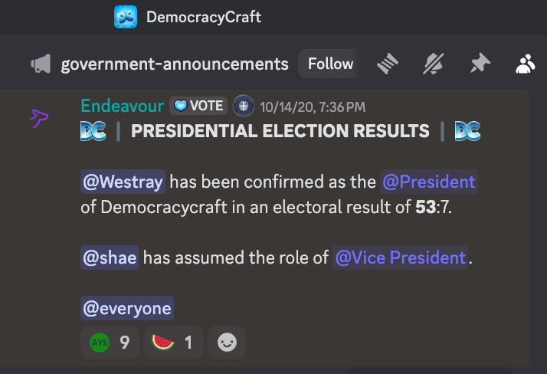
Task: Click the Endeavour username
Action: [x=123, y=106]
